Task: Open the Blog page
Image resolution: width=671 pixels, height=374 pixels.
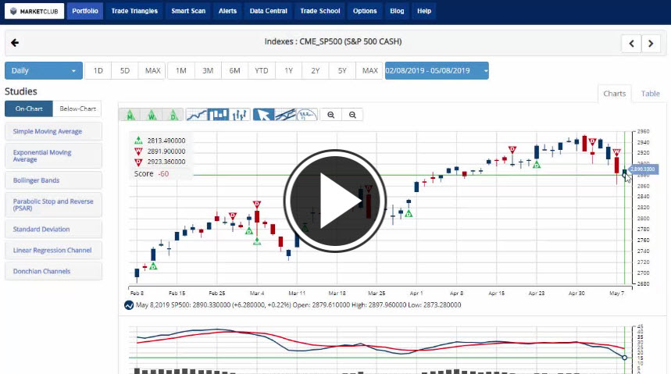Action: tap(397, 11)
